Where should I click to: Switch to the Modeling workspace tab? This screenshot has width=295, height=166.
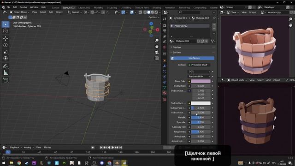pyautogui.click(x=99, y=8)
